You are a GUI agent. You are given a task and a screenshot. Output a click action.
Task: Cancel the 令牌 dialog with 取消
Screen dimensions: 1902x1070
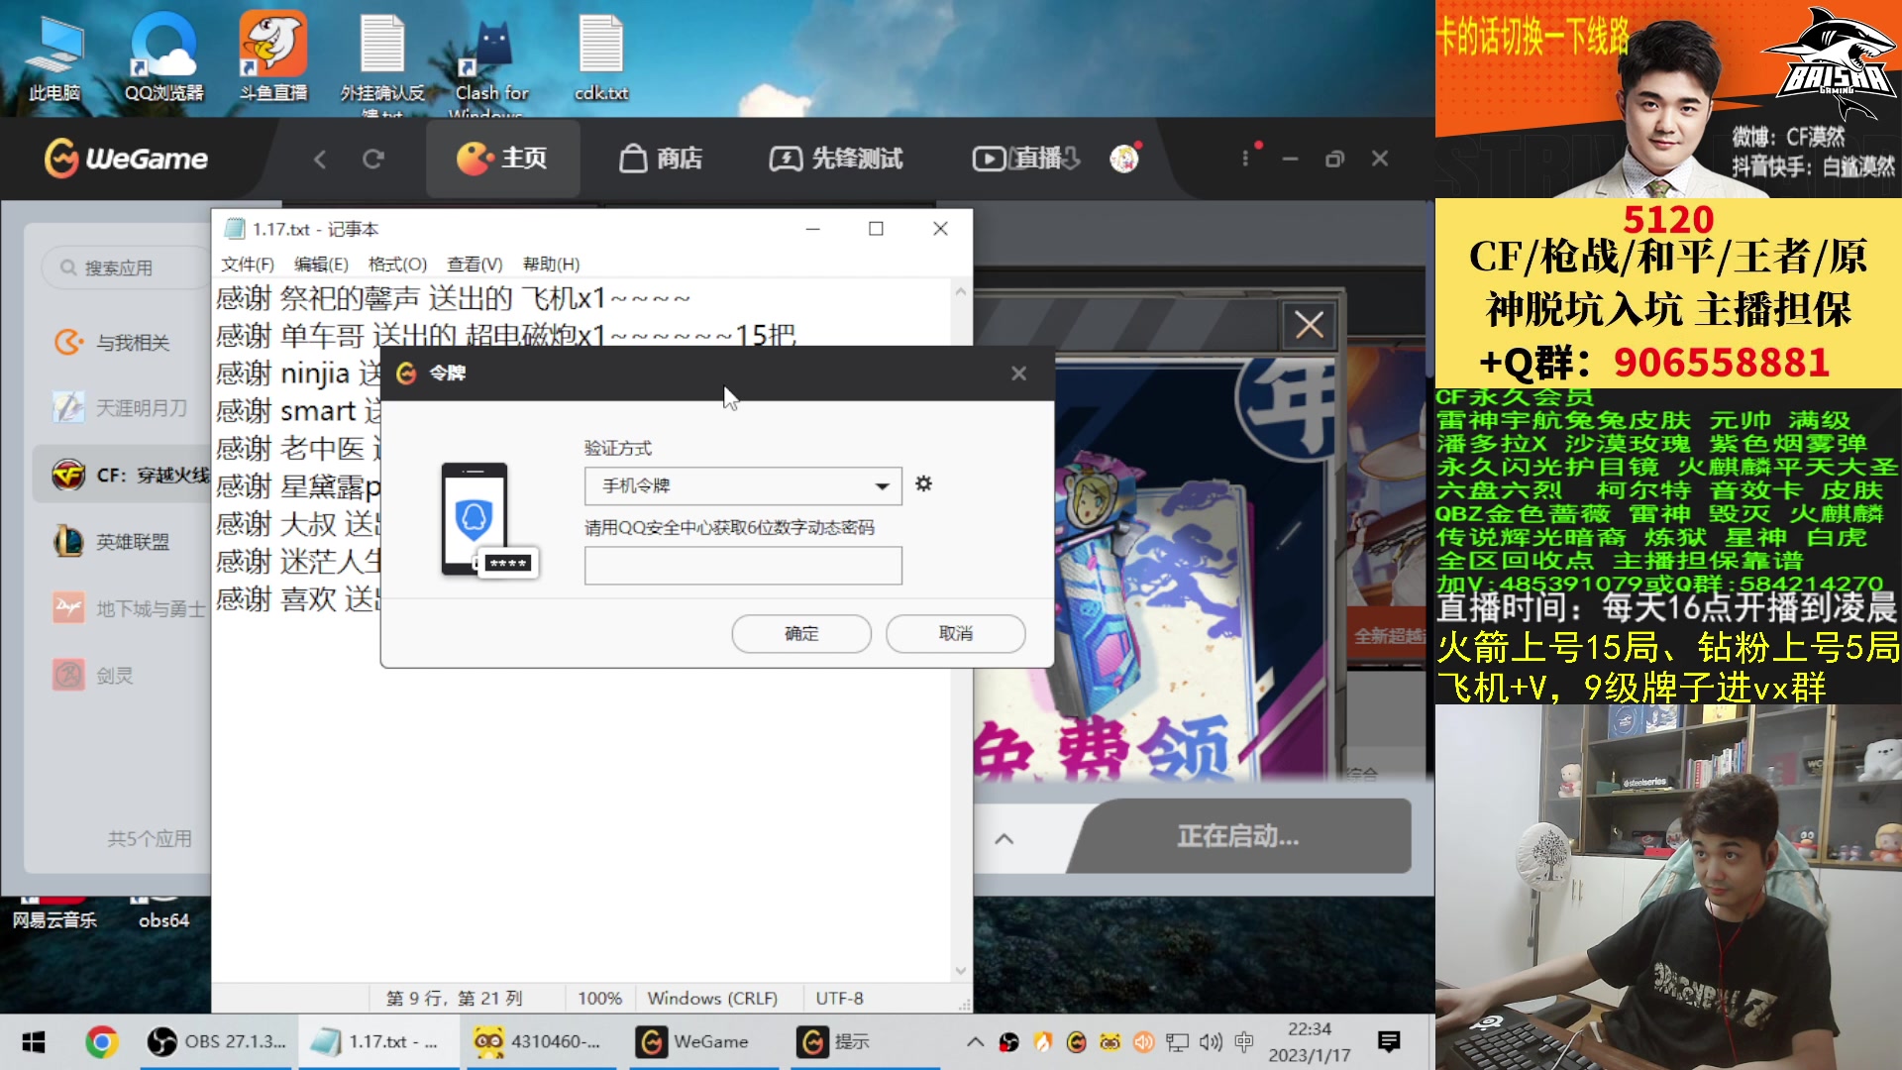[x=956, y=634]
